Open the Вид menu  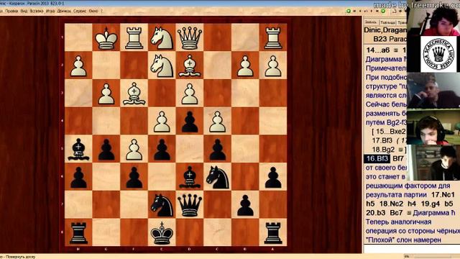click(x=24, y=11)
